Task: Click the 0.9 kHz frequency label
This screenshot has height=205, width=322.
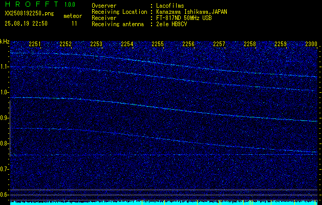Action: (x=4, y=118)
